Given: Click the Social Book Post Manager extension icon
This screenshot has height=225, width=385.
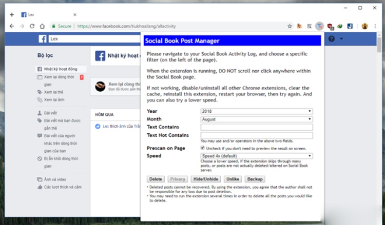Looking at the screenshot, I should point(319,26).
